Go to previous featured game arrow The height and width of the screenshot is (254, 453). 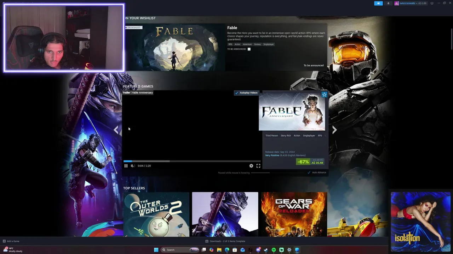click(x=116, y=130)
